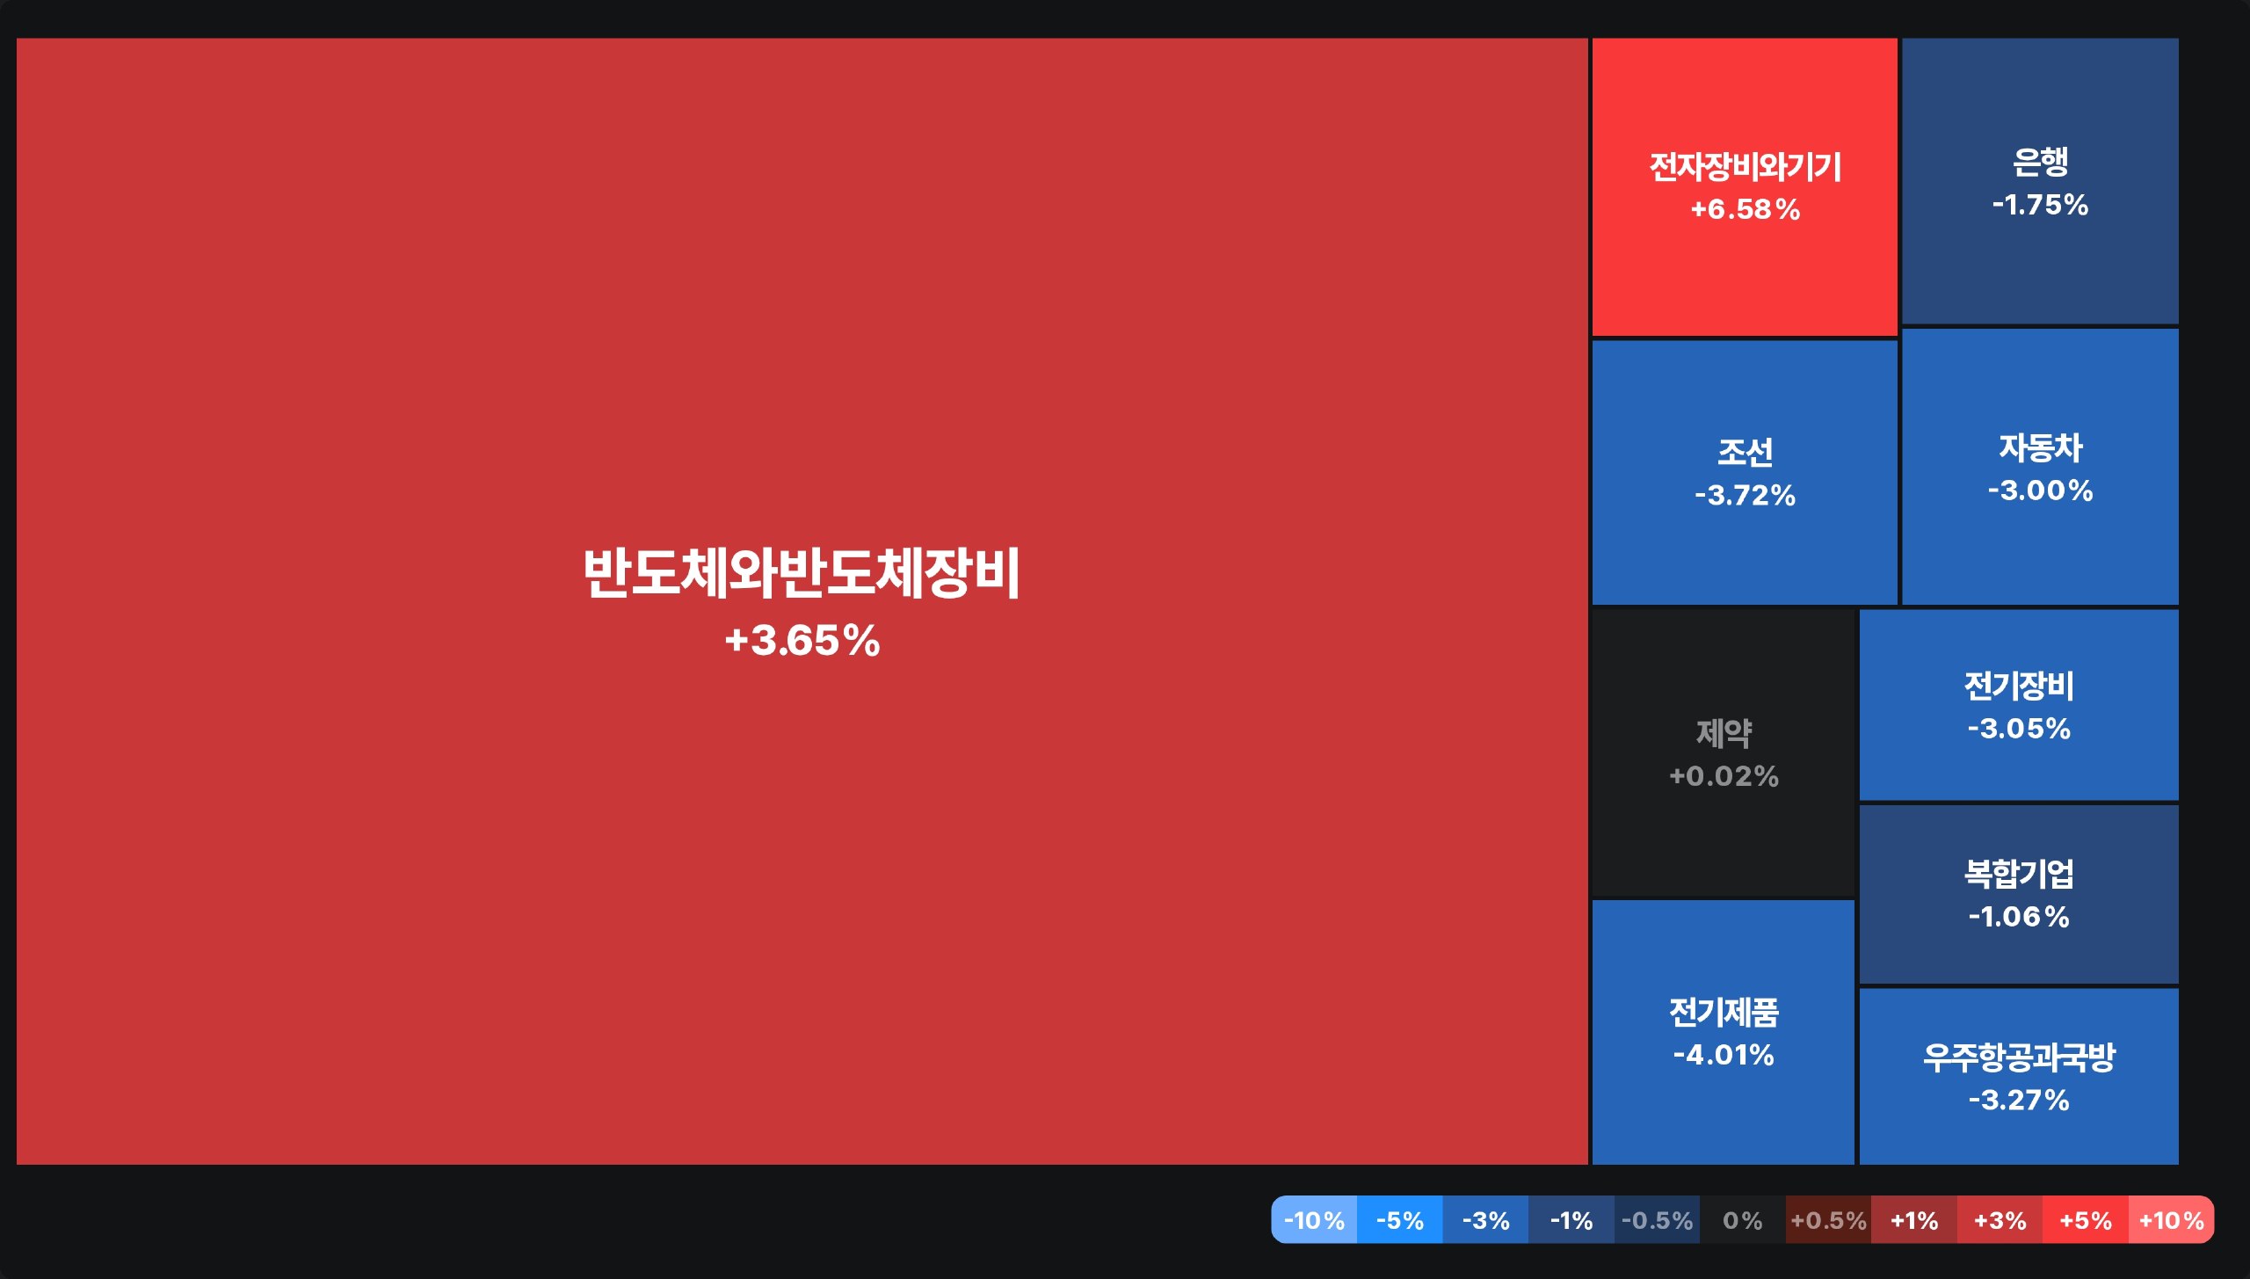Click the -5% legend swatch
2250x1279 pixels.
[1400, 1219]
